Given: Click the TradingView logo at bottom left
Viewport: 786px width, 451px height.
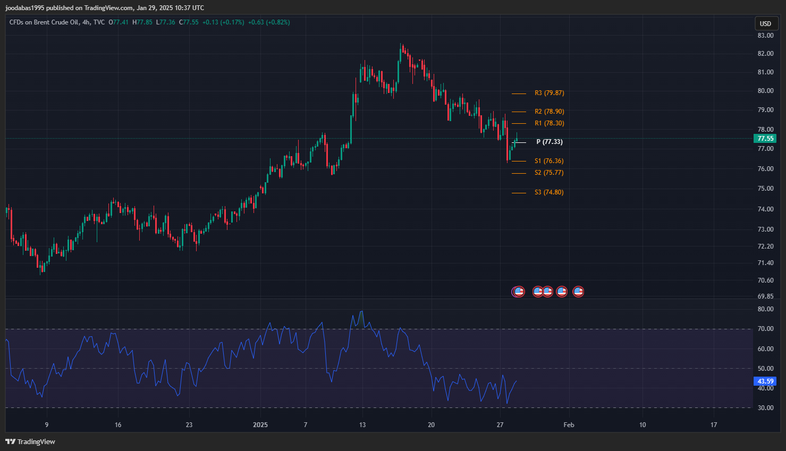Looking at the screenshot, I should (30, 441).
